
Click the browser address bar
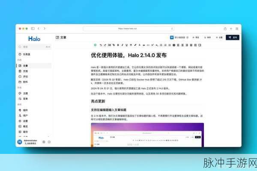click(x=128, y=29)
